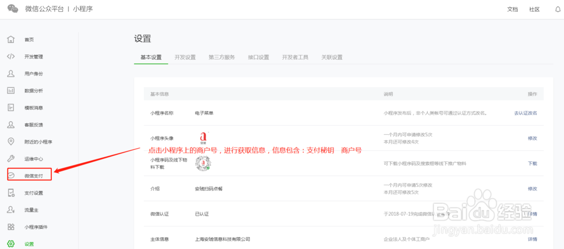Click the 设置 gear icon
564x249 pixels.
[x=11, y=244]
